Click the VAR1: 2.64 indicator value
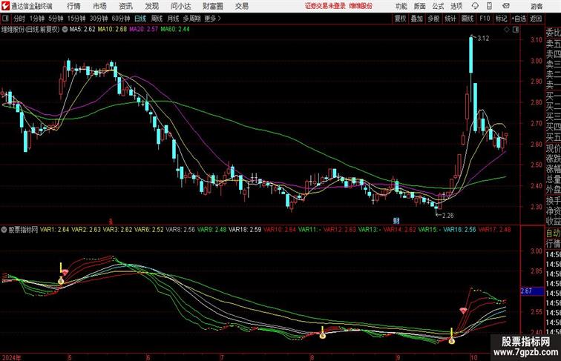The height and width of the screenshot is (361, 561). click(54, 230)
